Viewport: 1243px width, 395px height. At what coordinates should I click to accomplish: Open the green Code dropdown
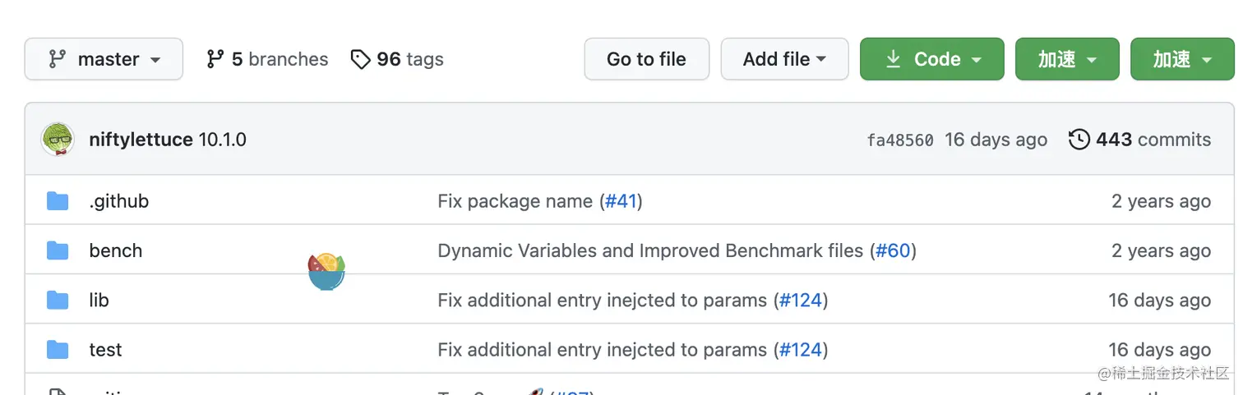(x=931, y=59)
